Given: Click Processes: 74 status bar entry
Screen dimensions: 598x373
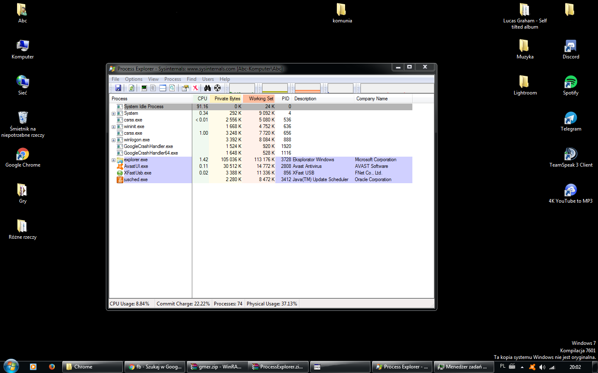Looking at the screenshot, I should pyautogui.click(x=228, y=304).
